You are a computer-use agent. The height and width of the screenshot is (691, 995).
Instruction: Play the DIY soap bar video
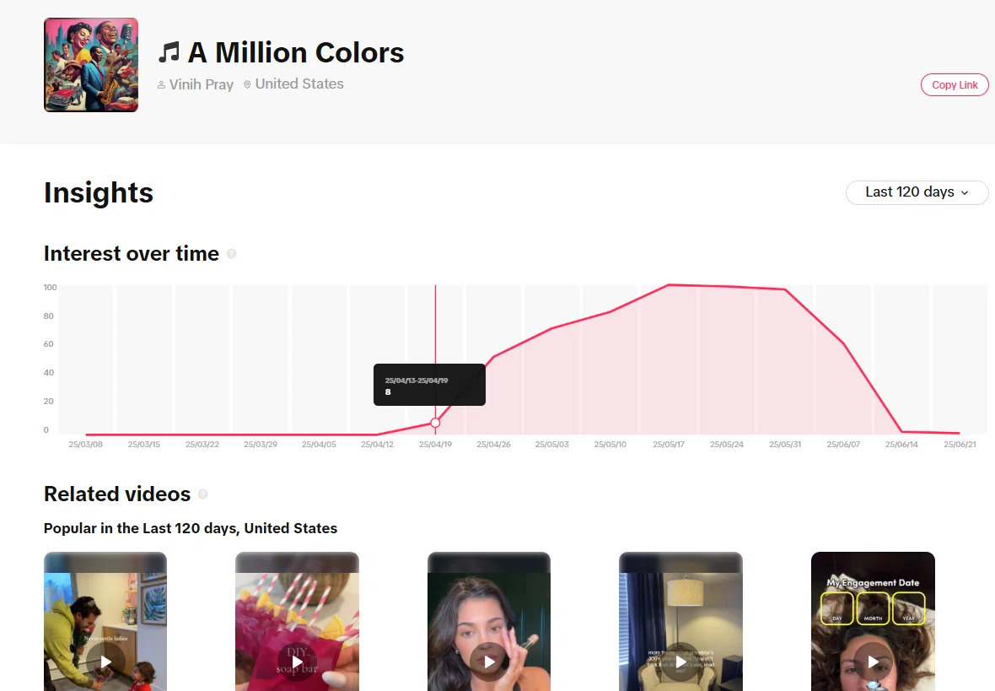pyautogui.click(x=297, y=661)
